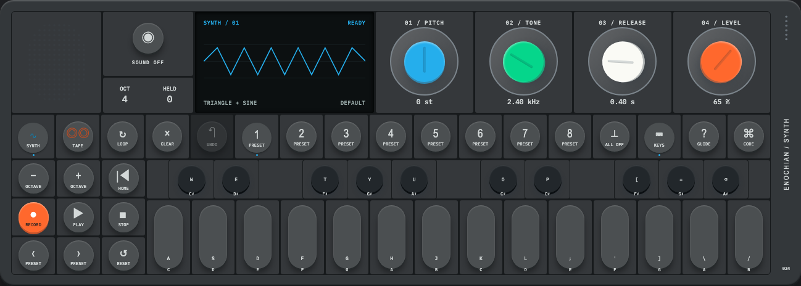
Task: Select PRESET 5
Action: [x=436, y=137]
